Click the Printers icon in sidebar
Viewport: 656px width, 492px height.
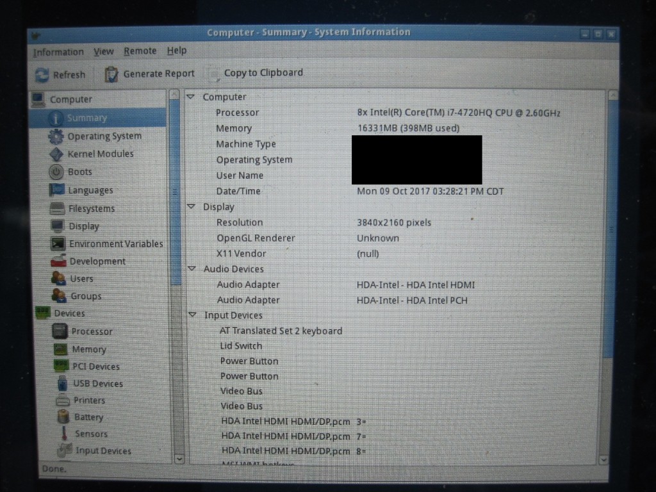(x=63, y=400)
